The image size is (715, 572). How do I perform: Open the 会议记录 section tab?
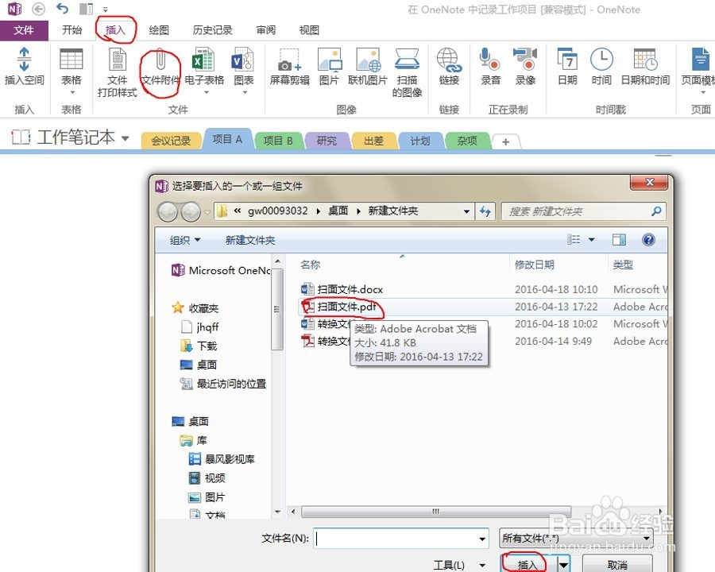171,141
